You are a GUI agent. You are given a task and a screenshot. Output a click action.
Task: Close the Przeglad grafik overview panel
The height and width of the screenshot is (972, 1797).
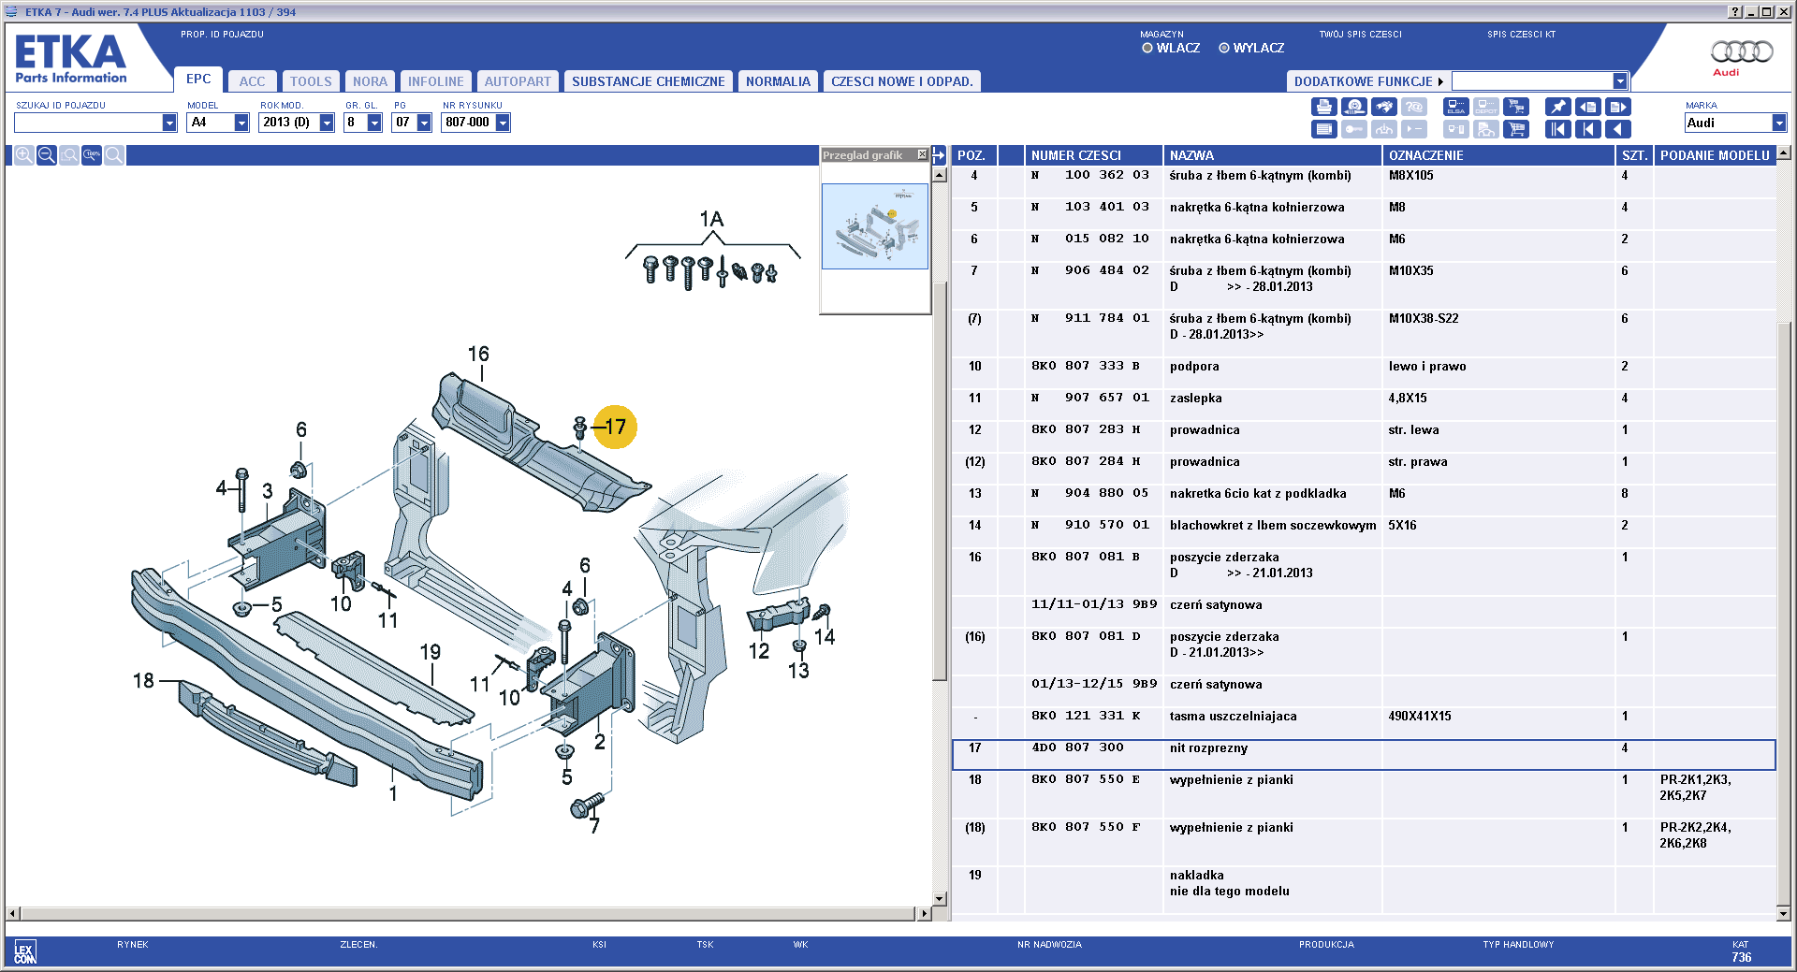coord(922,154)
